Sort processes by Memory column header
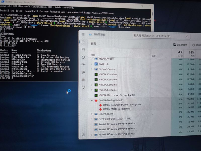Image resolution: width=201 pixels, height=151 pixels. (192, 54)
